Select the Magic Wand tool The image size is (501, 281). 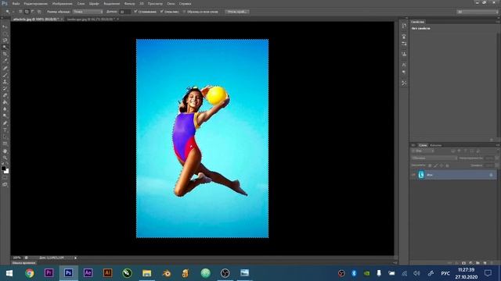click(x=5, y=47)
